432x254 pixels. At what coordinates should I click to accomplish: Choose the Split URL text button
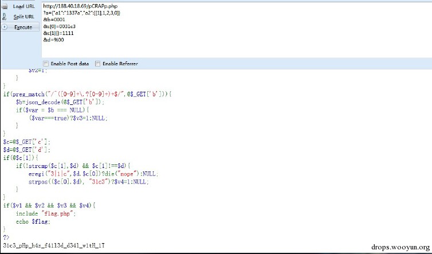click(x=23, y=17)
